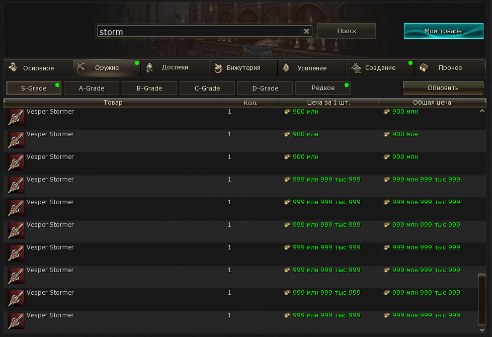Click the Усиление enhancement icon

point(286,67)
